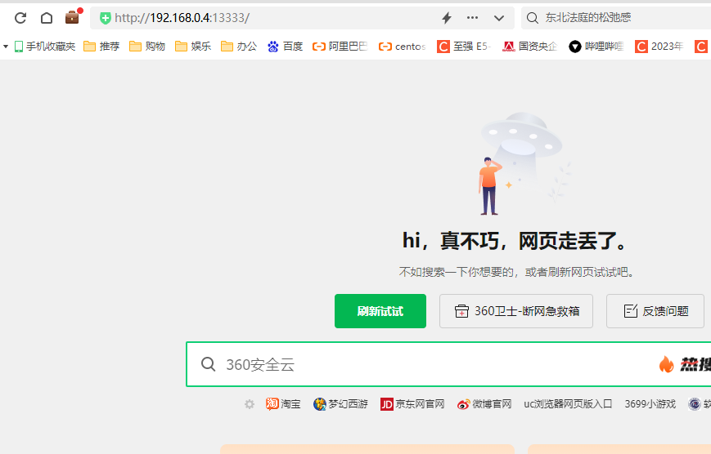711x454 pixels.
Task: Open the 百度 bookmark
Action: (x=285, y=47)
